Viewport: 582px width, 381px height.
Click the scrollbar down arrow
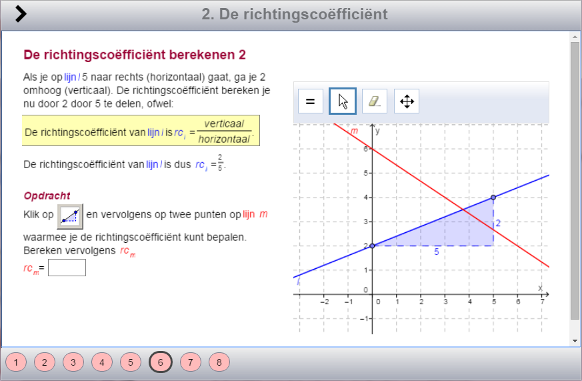575,340
